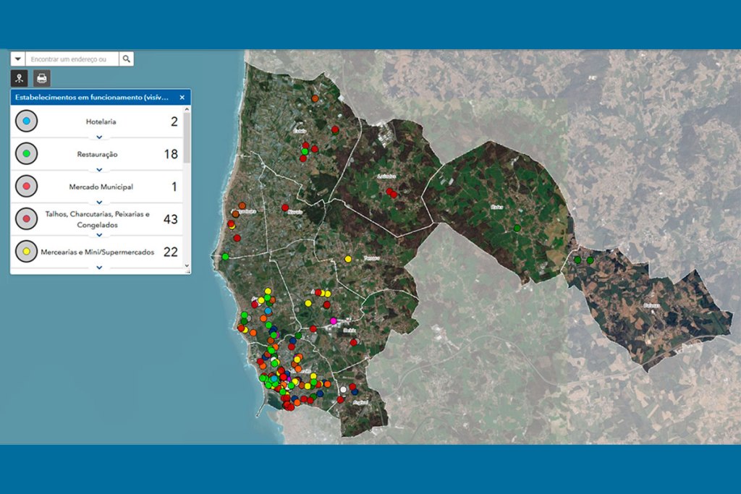
Task: Click the search magnifier button
Action: tap(126, 59)
